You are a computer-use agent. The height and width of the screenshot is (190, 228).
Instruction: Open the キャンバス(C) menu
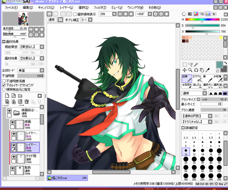click(46, 8)
